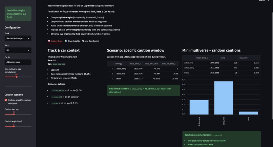Click the Best in this scenario message box
The image size is (273, 147).
tap(144, 90)
